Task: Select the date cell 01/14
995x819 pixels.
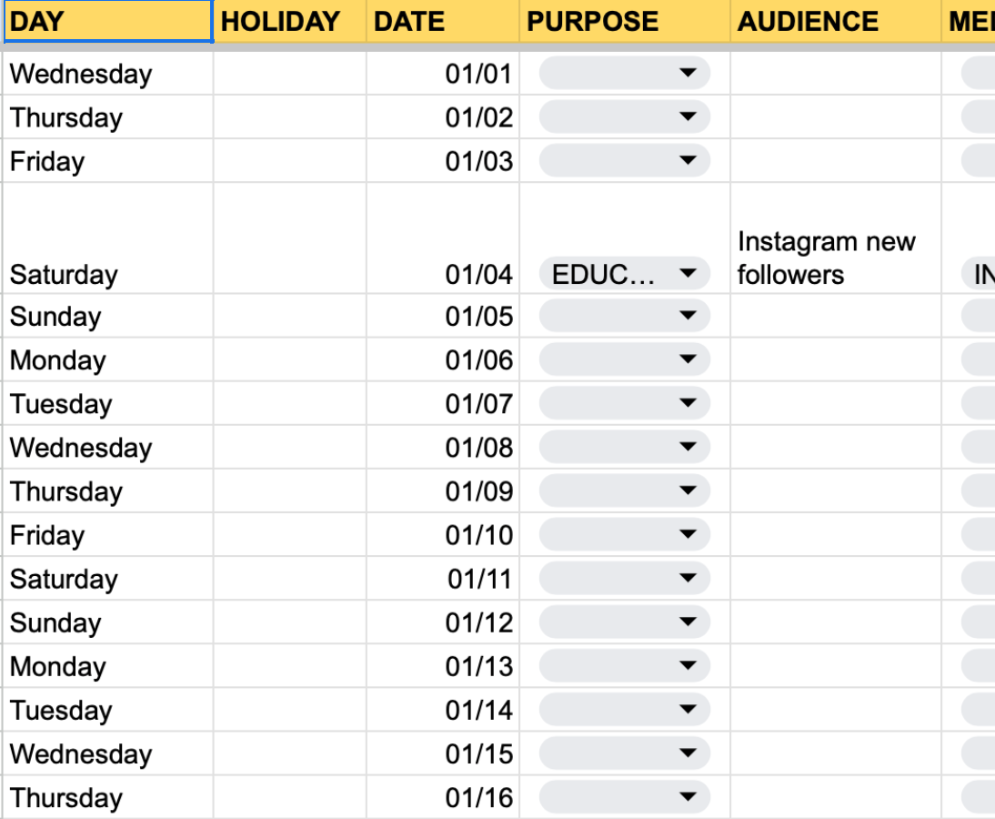Action: click(x=443, y=710)
